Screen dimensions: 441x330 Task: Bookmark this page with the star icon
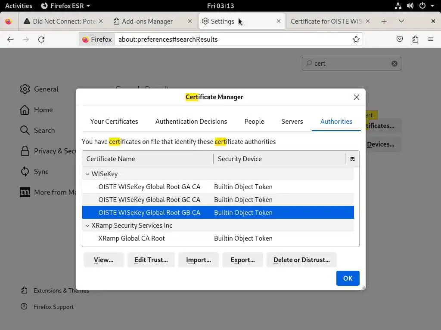tap(356, 39)
